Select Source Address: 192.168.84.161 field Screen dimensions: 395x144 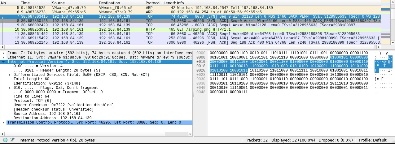coord(47,114)
